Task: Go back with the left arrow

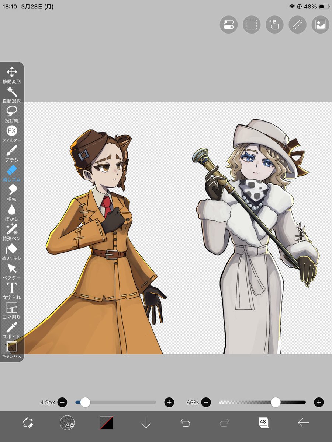Action: (303, 423)
